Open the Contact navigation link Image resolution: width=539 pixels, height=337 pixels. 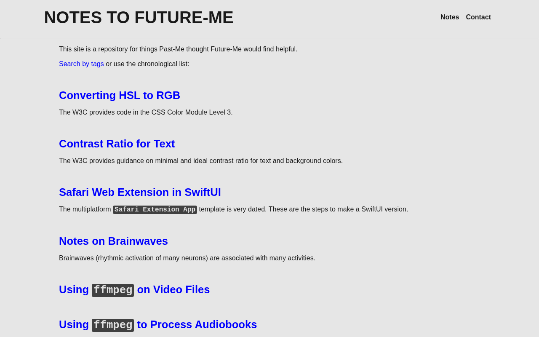tap(478, 17)
